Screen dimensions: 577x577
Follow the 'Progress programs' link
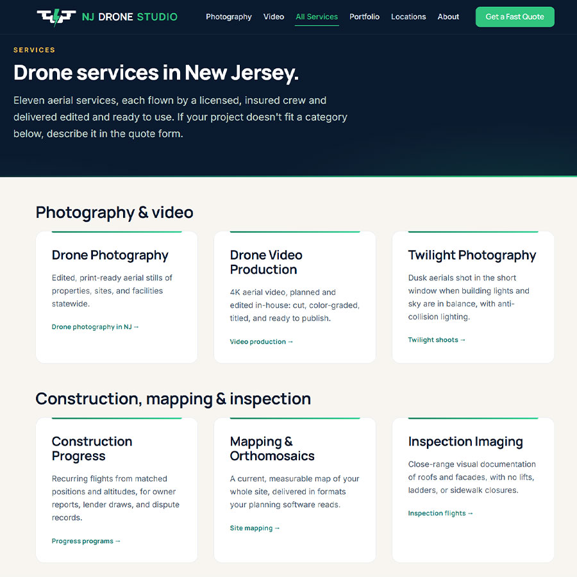click(x=86, y=541)
